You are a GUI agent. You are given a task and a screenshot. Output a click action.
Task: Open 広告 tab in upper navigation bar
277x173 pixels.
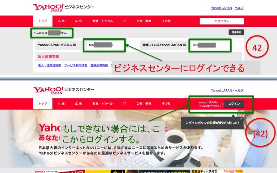click(79, 21)
